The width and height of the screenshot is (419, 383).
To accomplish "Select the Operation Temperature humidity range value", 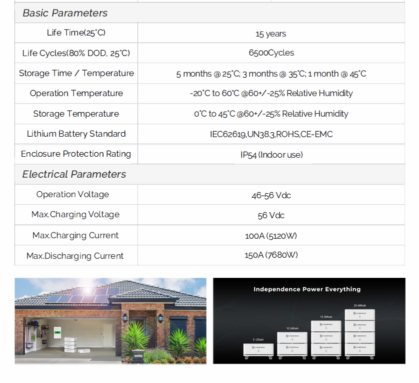I will point(271,94).
